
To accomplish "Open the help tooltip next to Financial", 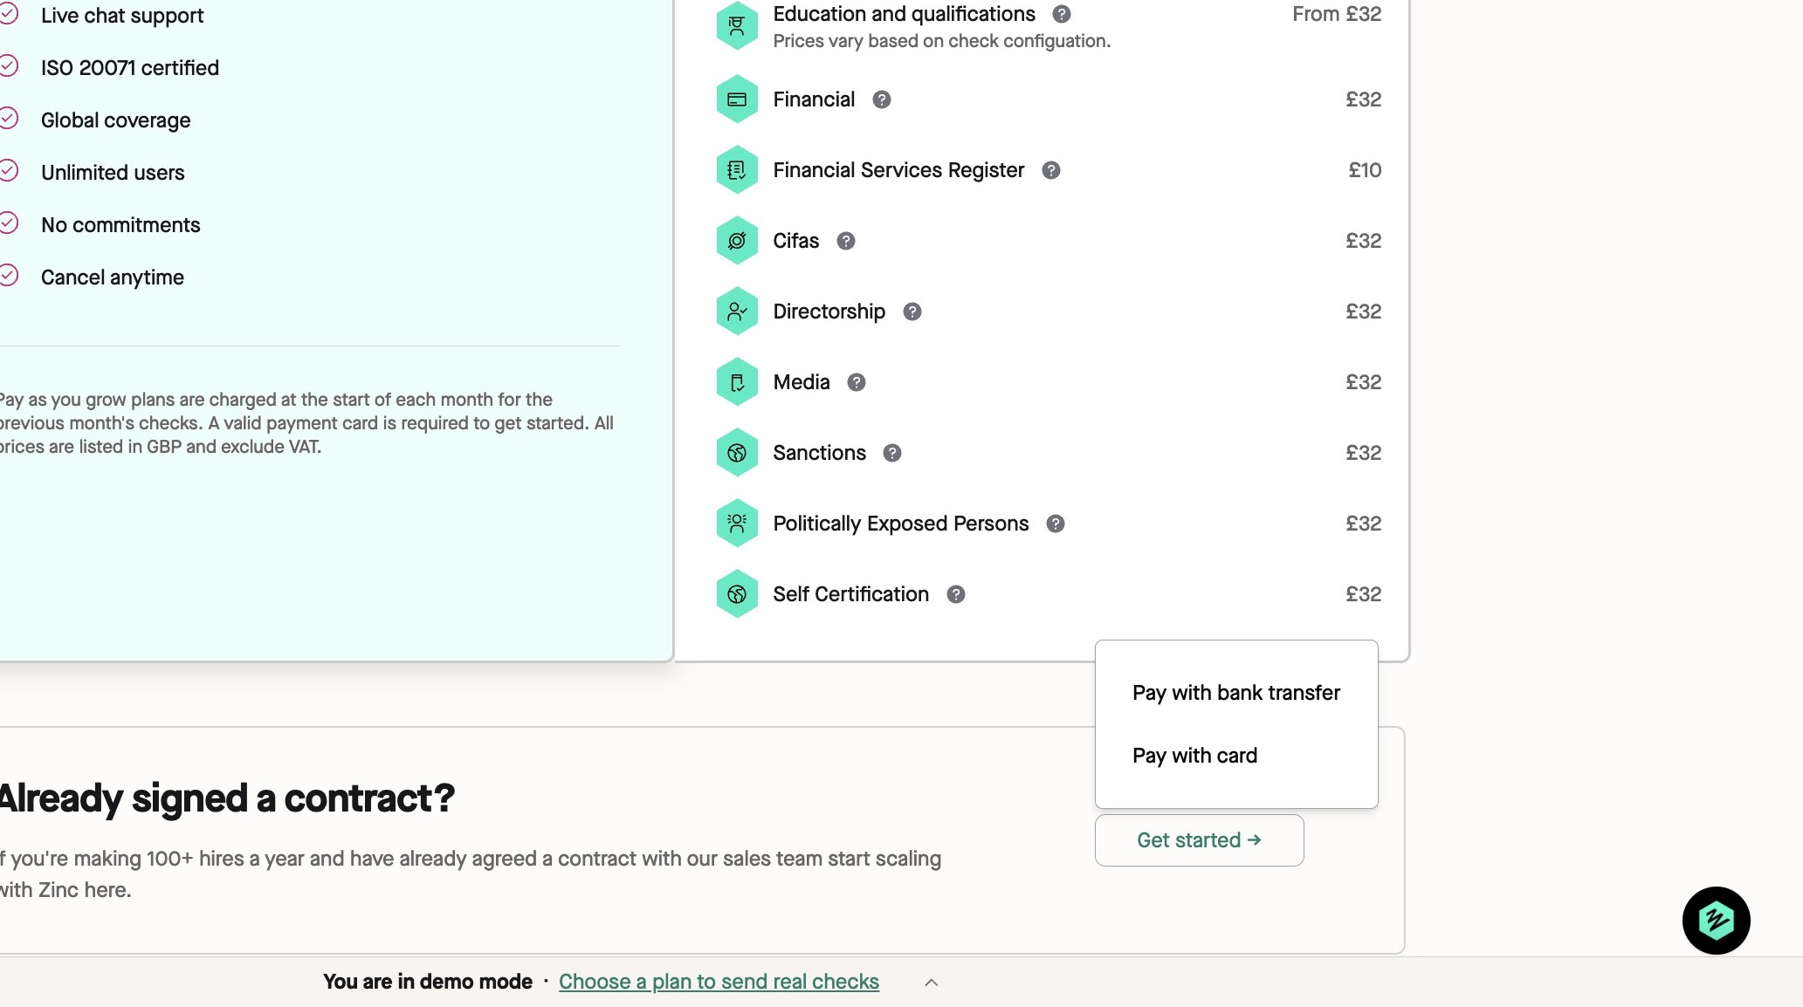I will (x=882, y=99).
